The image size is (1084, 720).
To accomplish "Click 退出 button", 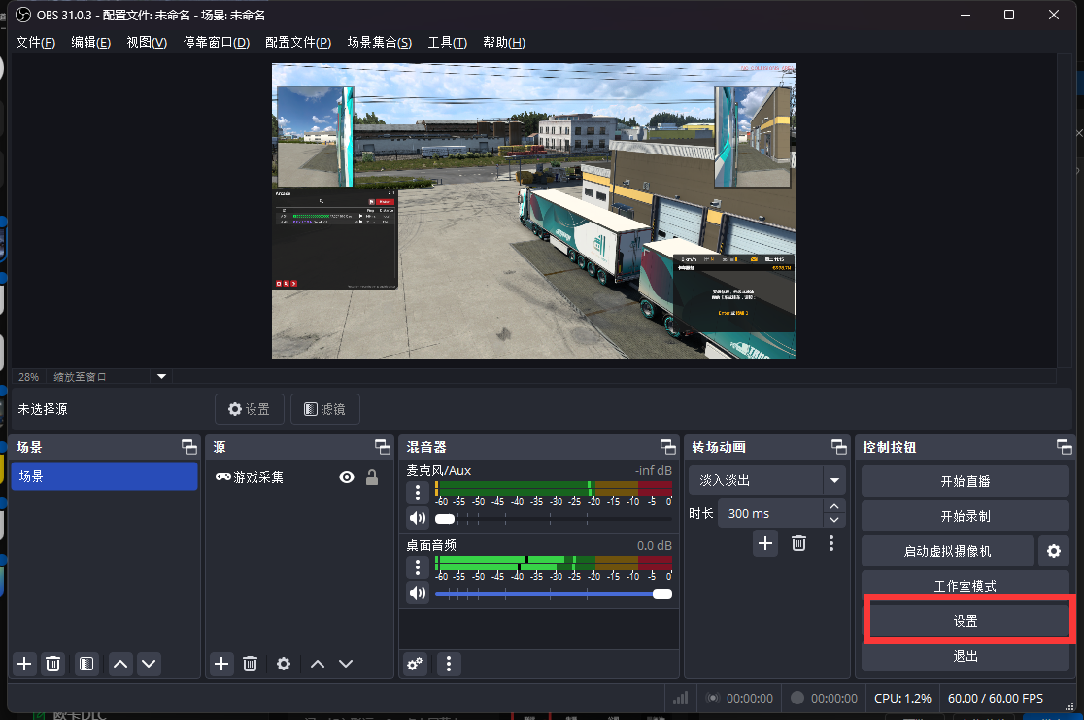I will (x=965, y=657).
